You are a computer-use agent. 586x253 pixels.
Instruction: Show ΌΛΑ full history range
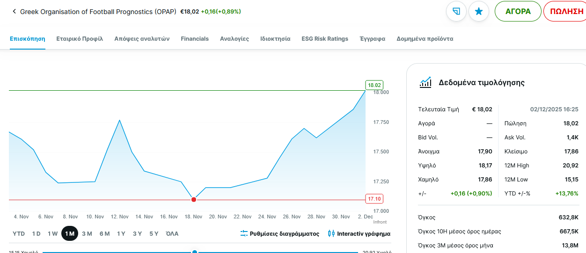tap(172, 233)
